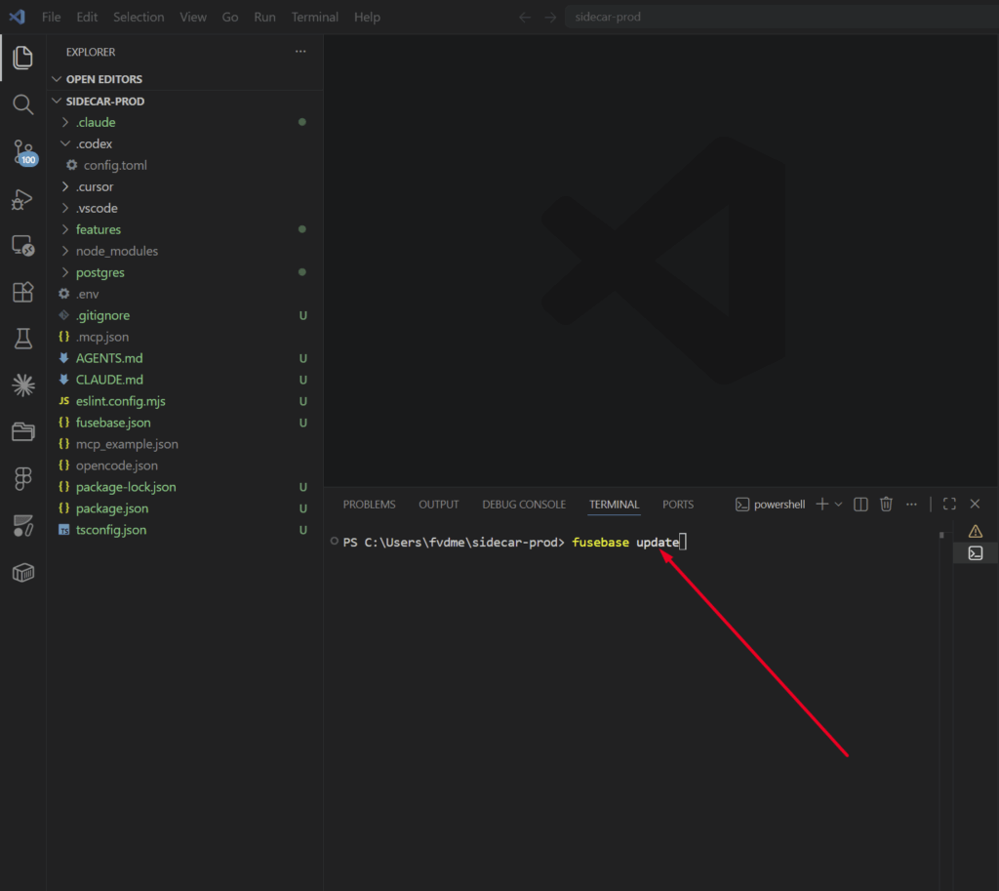This screenshot has height=891, width=999.
Task: Open Run and Debug view
Action: [x=22, y=199]
